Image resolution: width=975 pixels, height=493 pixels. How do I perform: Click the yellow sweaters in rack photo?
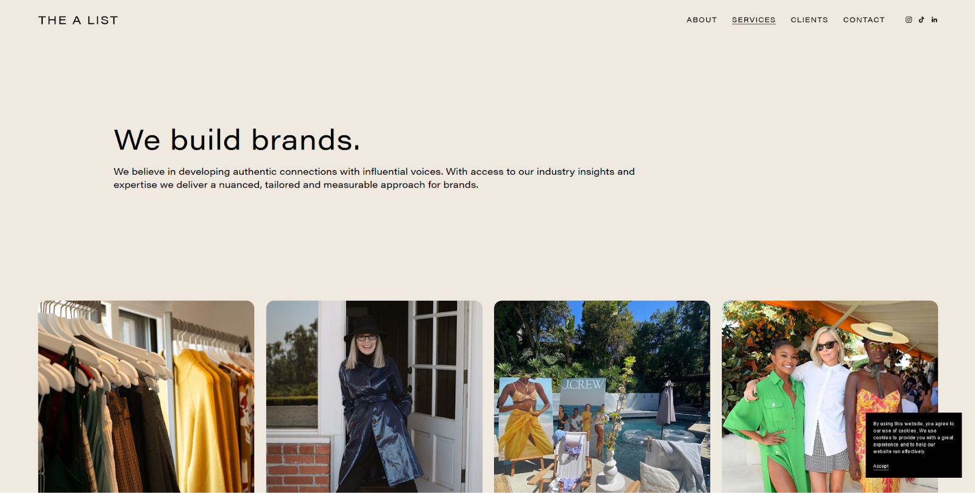[x=207, y=420]
